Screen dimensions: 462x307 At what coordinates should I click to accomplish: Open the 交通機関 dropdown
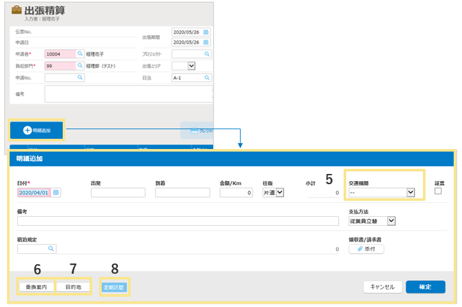[382, 193]
